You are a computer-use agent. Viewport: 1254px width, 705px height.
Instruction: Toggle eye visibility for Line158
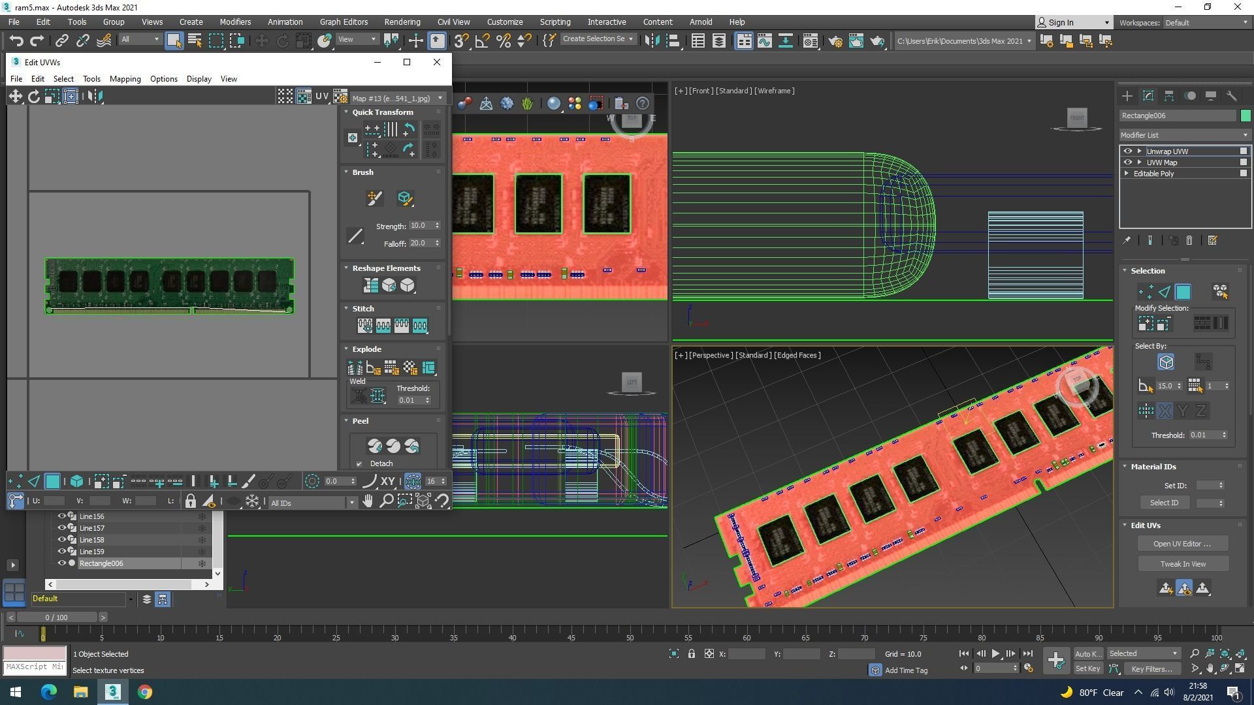point(62,540)
